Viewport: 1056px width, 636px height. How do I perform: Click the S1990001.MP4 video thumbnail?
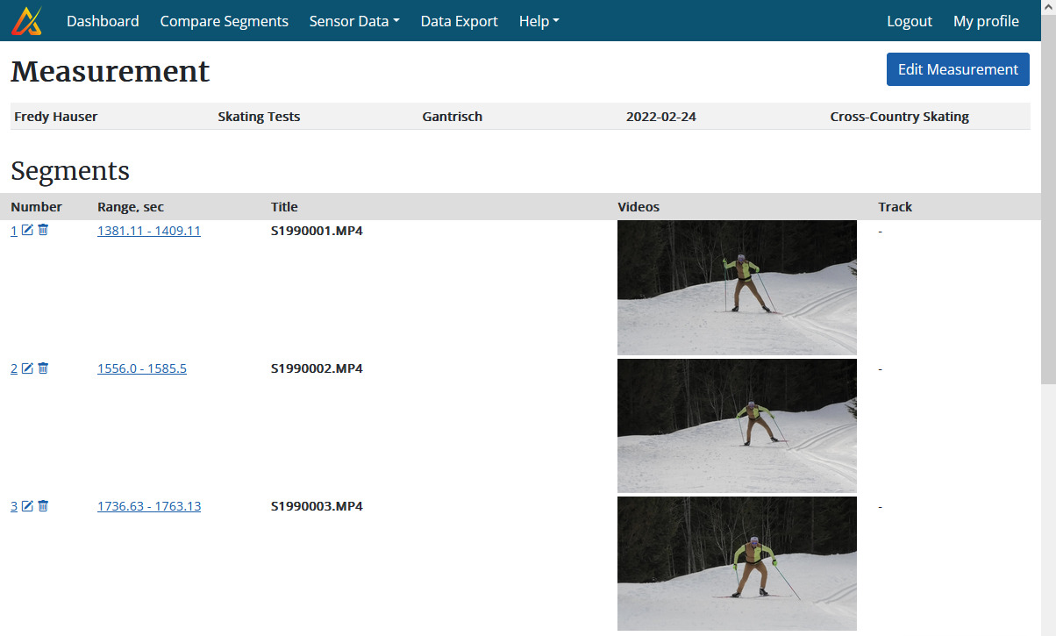pyautogui.click(x=737, y=288)
